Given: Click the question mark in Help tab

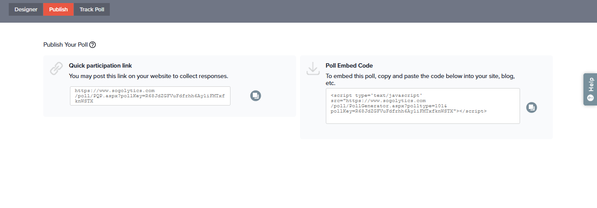Looking at the screenshot, I should [x=590, y=98].
